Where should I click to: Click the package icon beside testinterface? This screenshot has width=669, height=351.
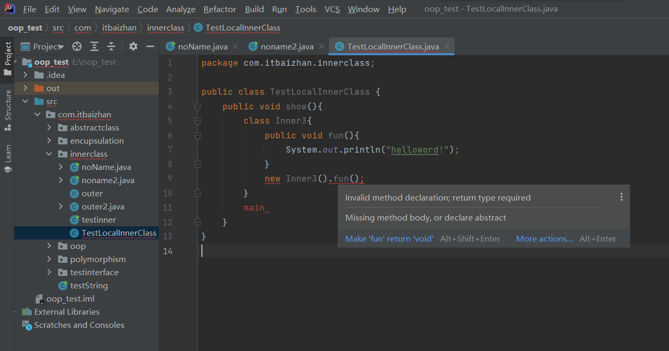click(x=63, y=272)
